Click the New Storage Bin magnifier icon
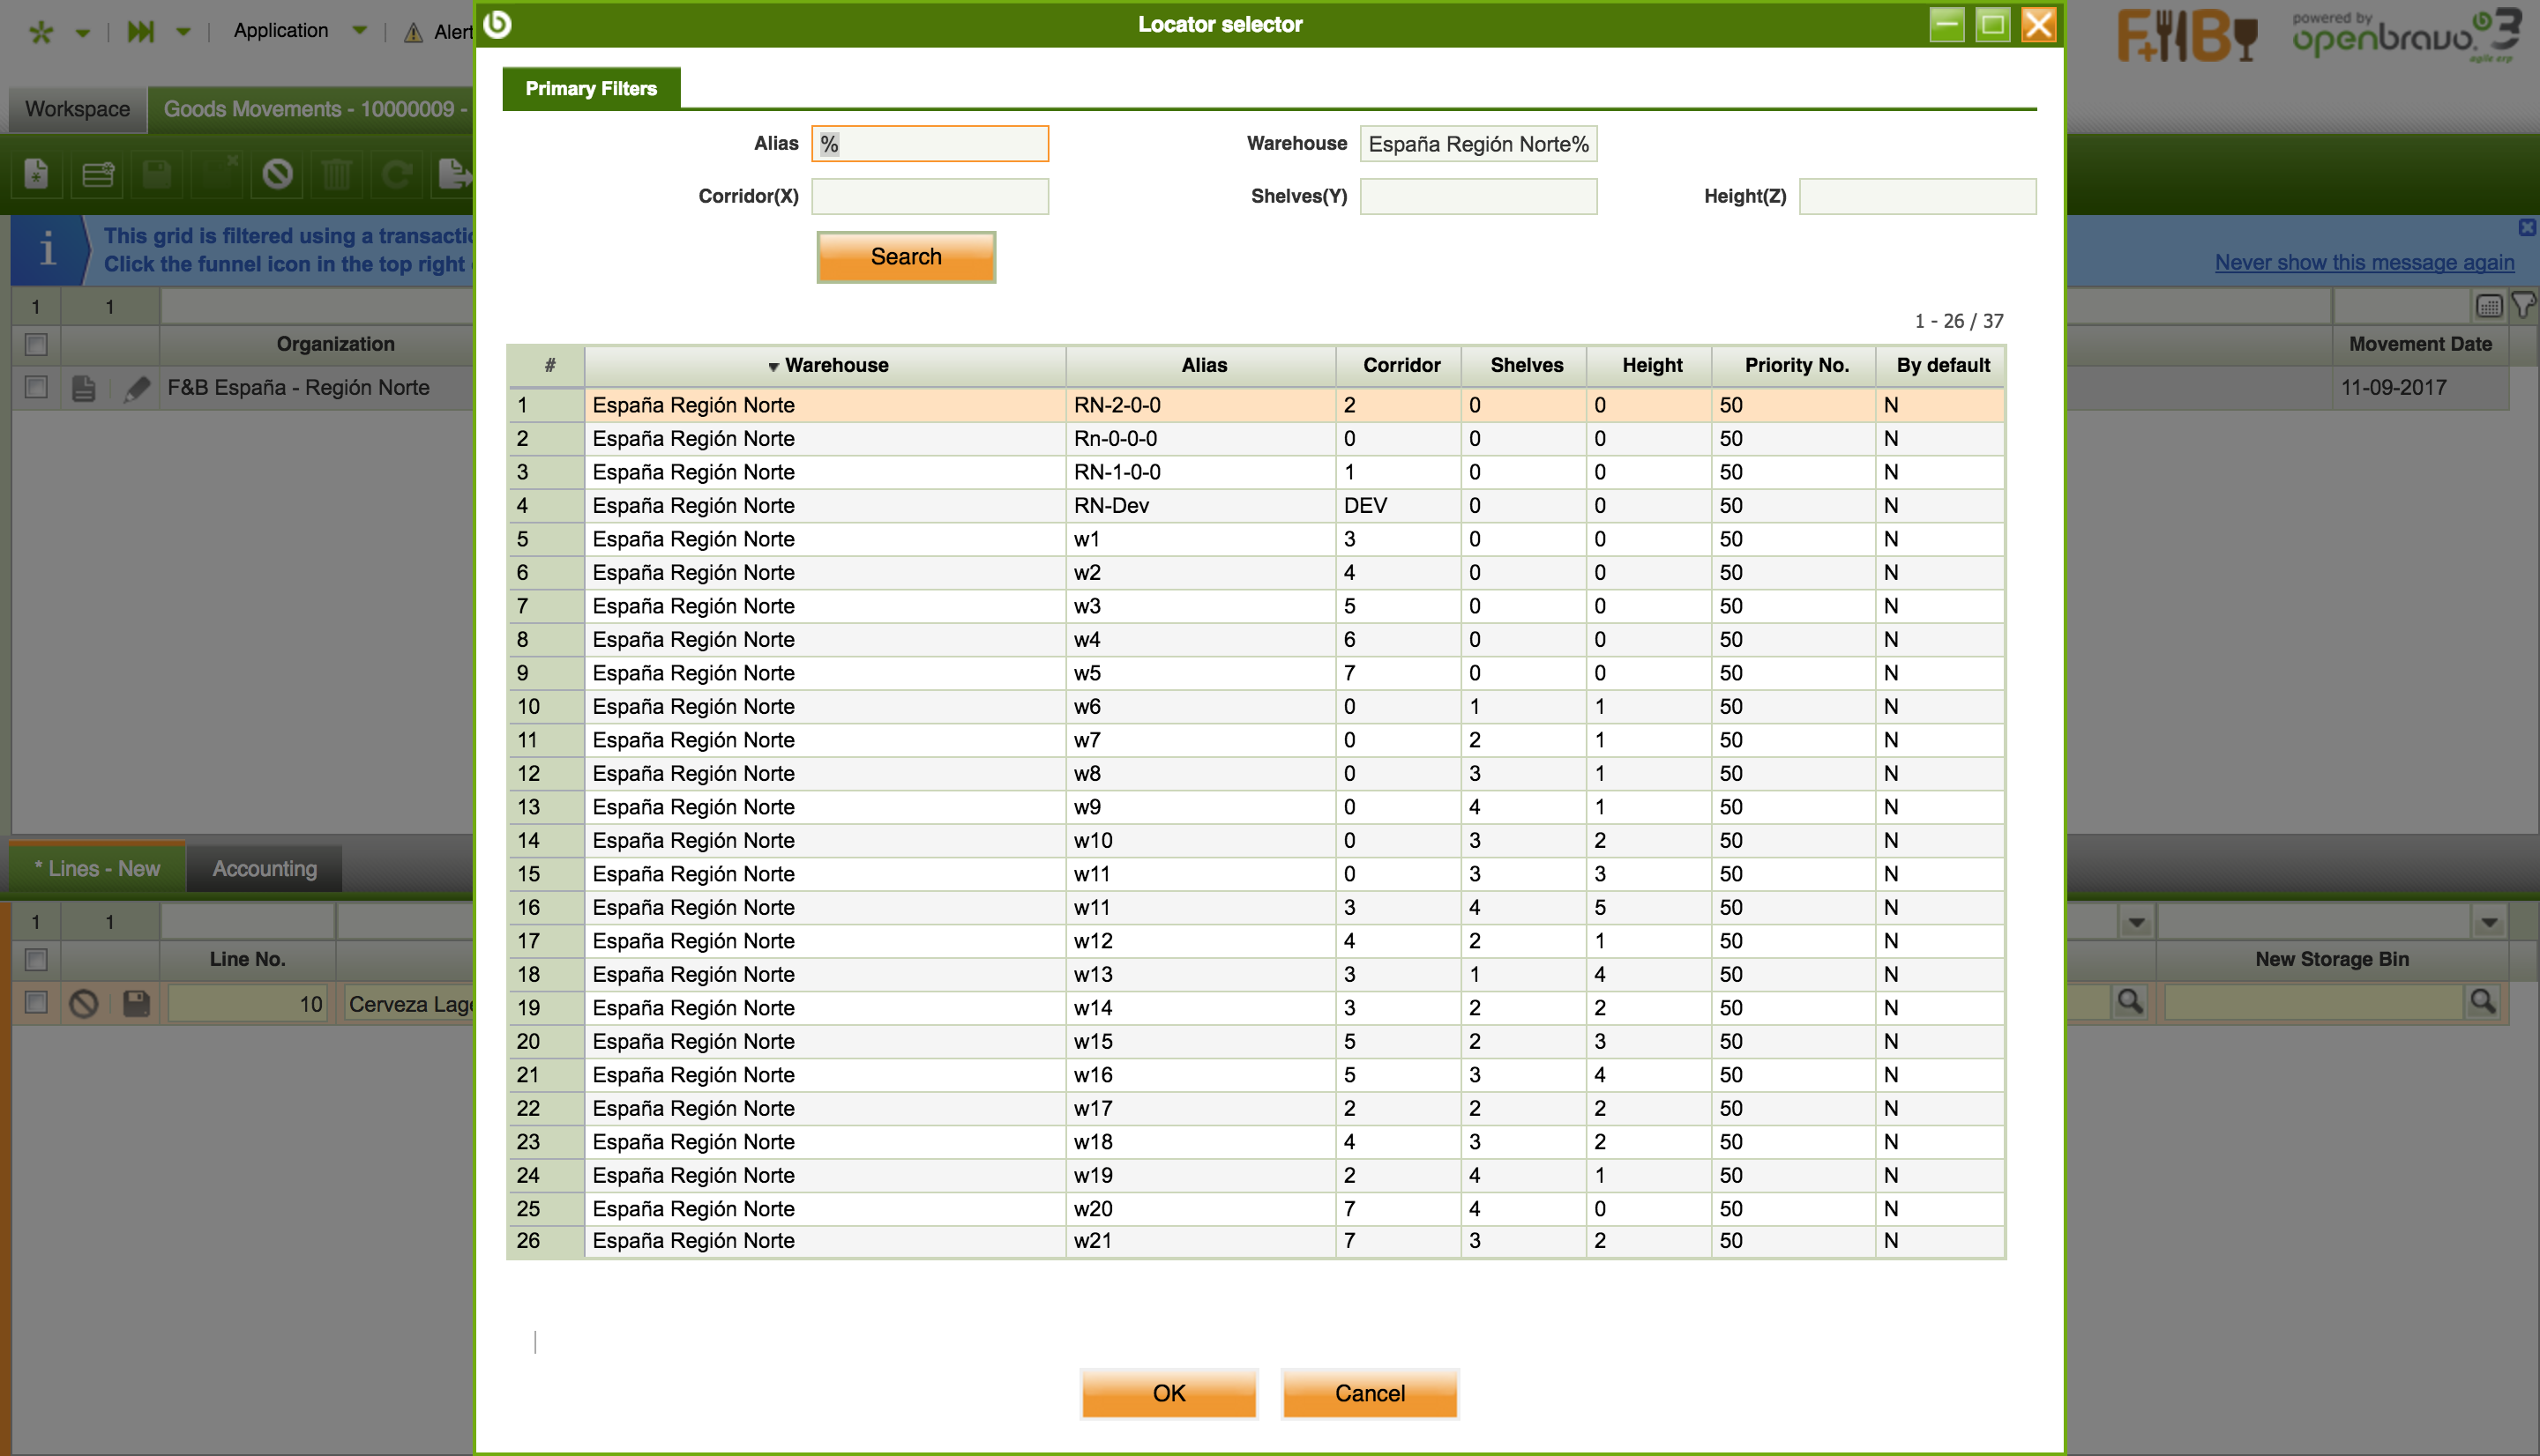This screenshot has height=1456, width=2540. [x=2482, y=1002]
